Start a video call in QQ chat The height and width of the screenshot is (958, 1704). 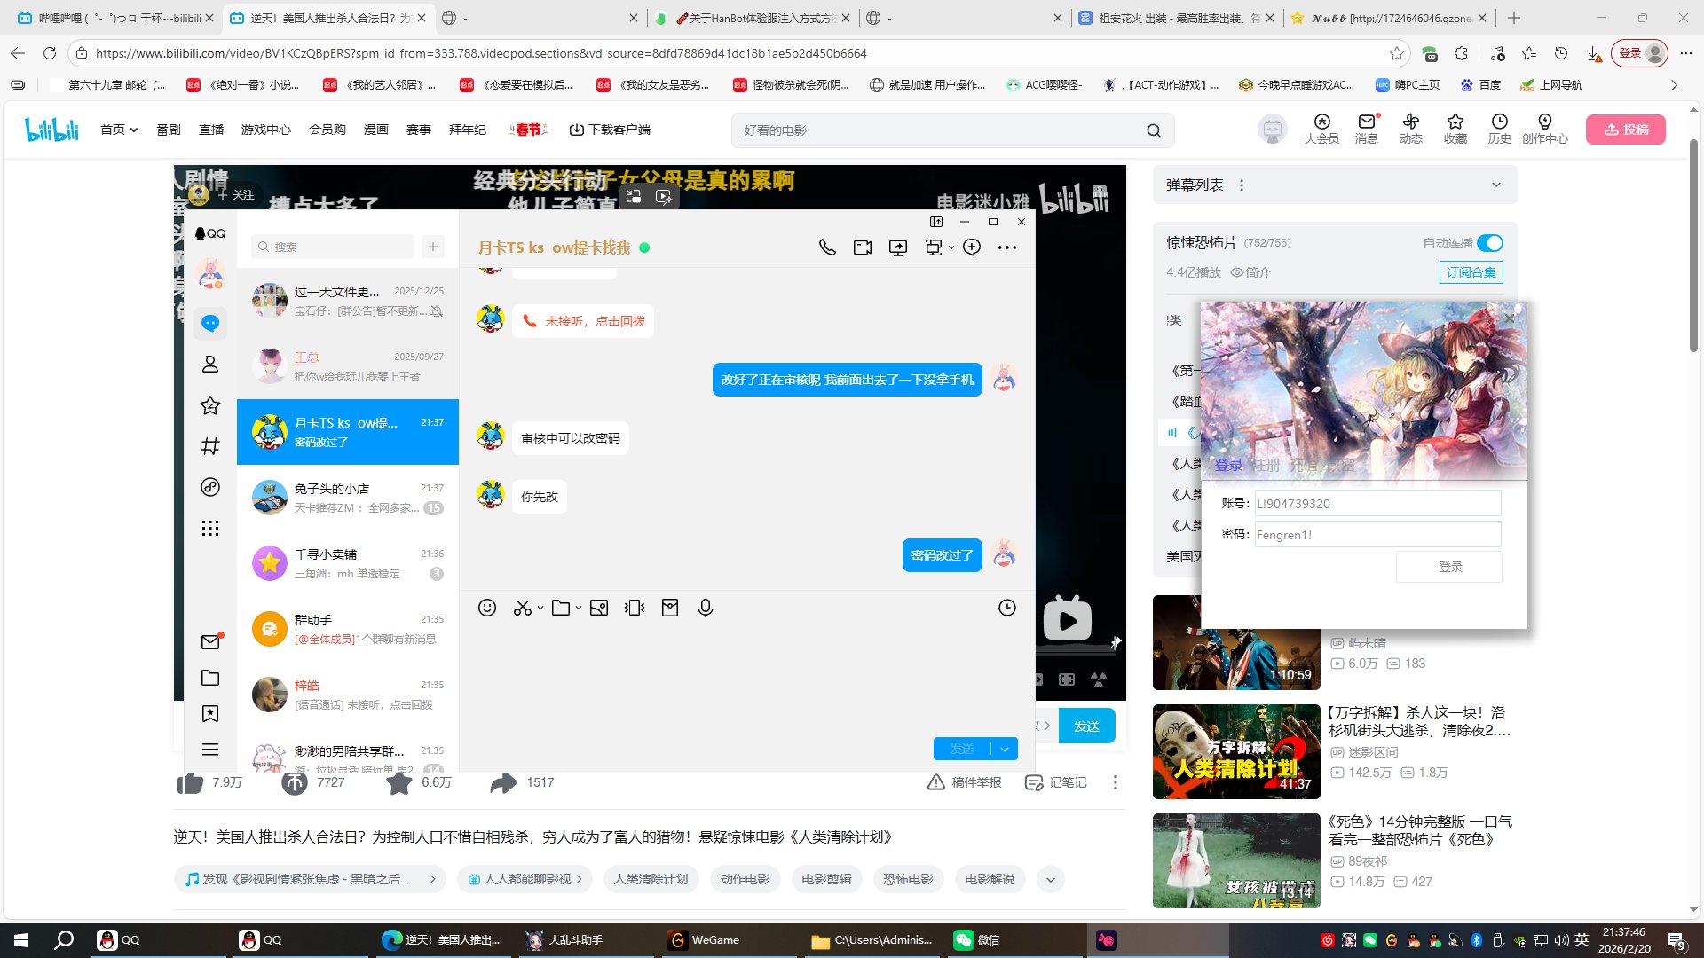coord(863,247)
